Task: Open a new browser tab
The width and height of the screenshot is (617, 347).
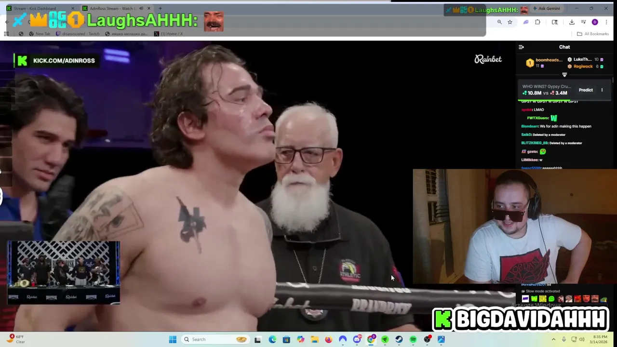Action: [x=160, y=8]
